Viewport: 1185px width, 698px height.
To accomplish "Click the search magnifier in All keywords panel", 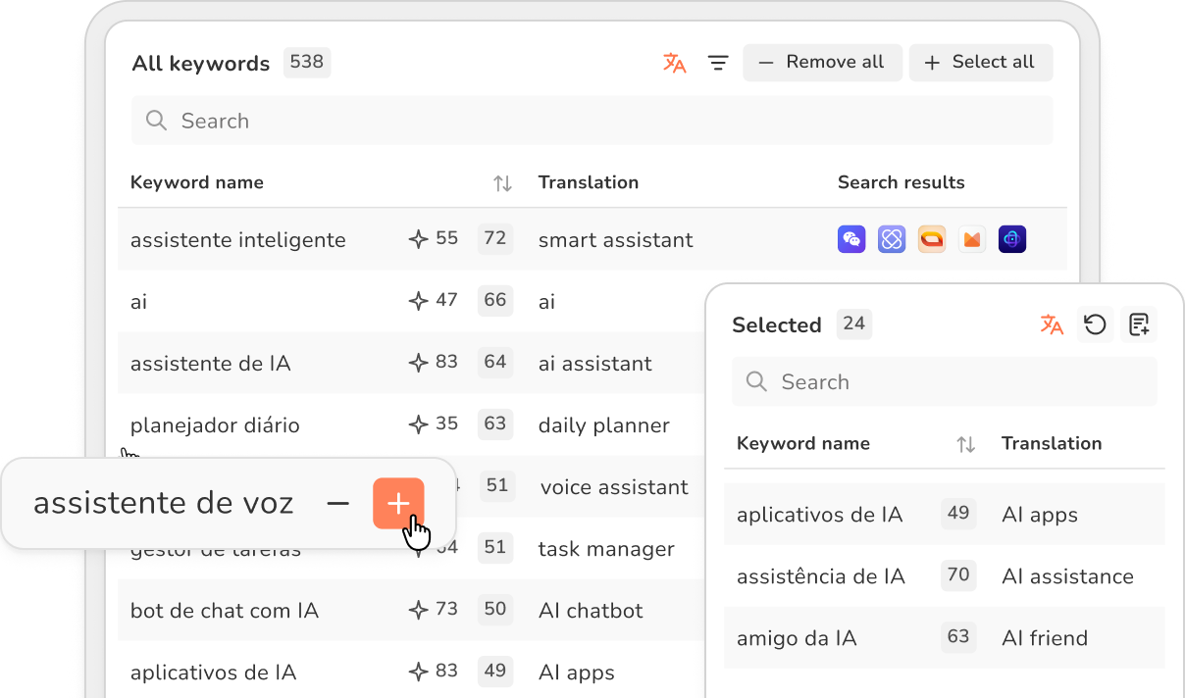I will pyautogui.click(x=156, y=120).
